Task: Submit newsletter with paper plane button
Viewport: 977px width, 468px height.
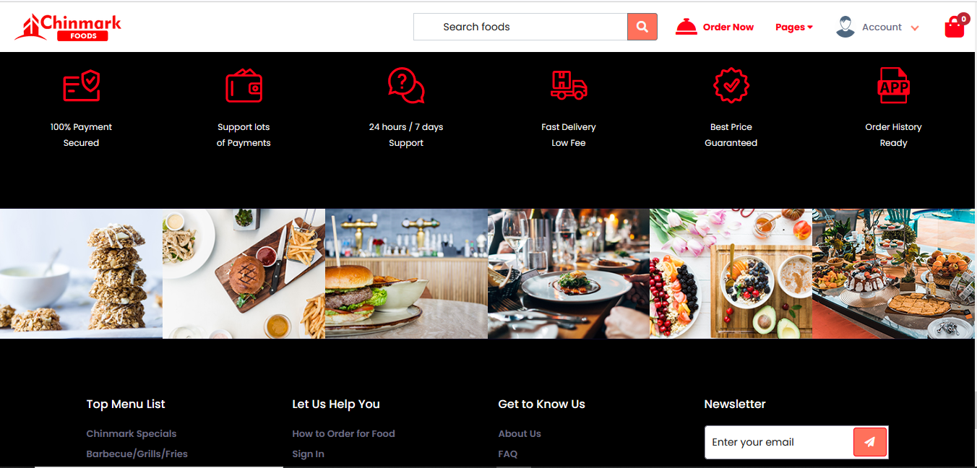Action: pos(870,442)
